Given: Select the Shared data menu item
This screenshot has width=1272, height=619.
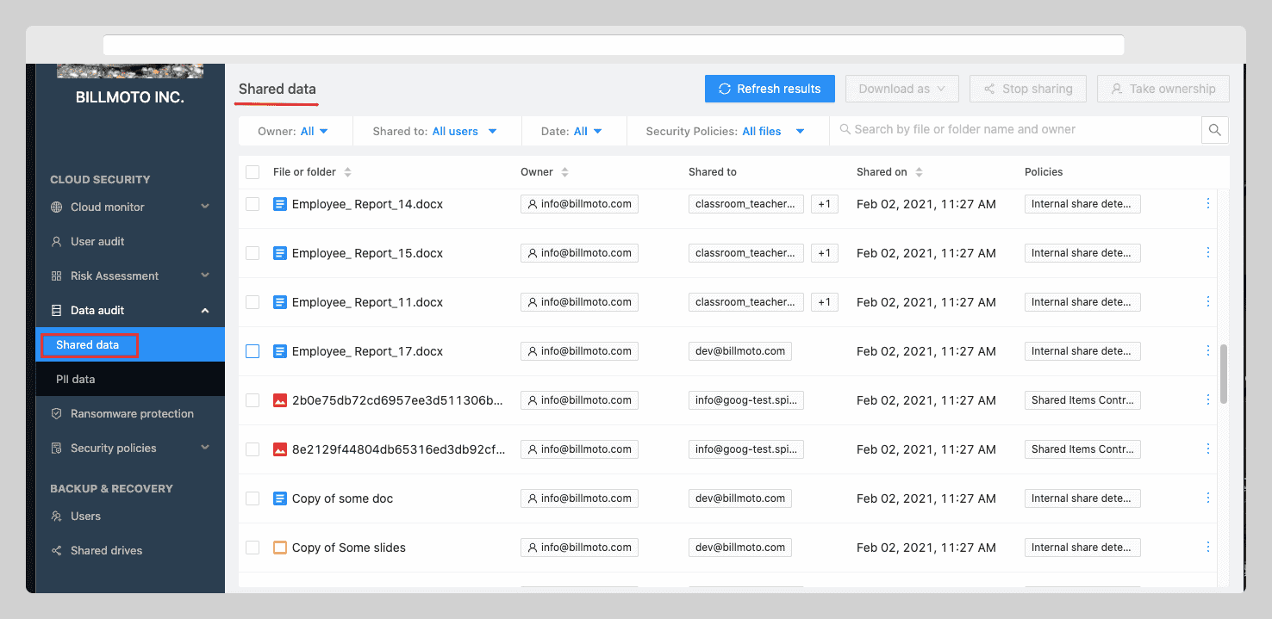Looking at the screenshot, I should click(89, 344).
